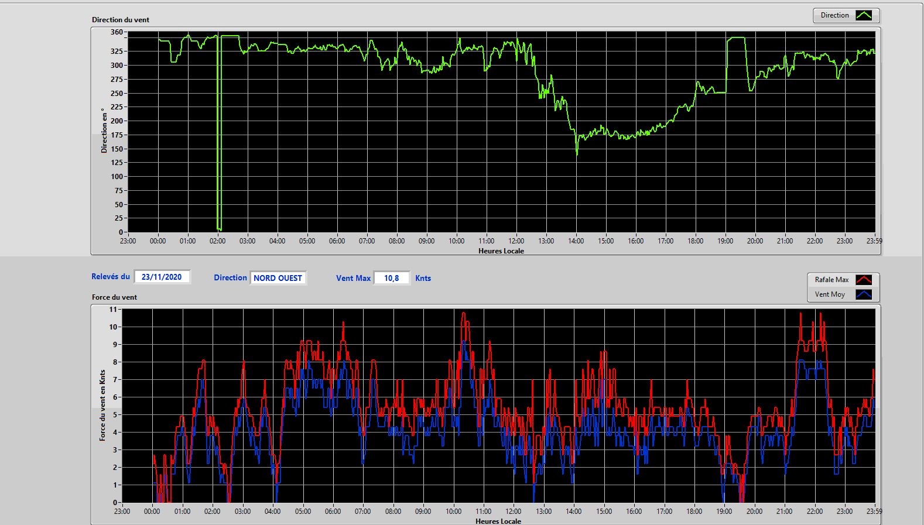Click the Vent Moy blue legend icon

tap(864, 294)
